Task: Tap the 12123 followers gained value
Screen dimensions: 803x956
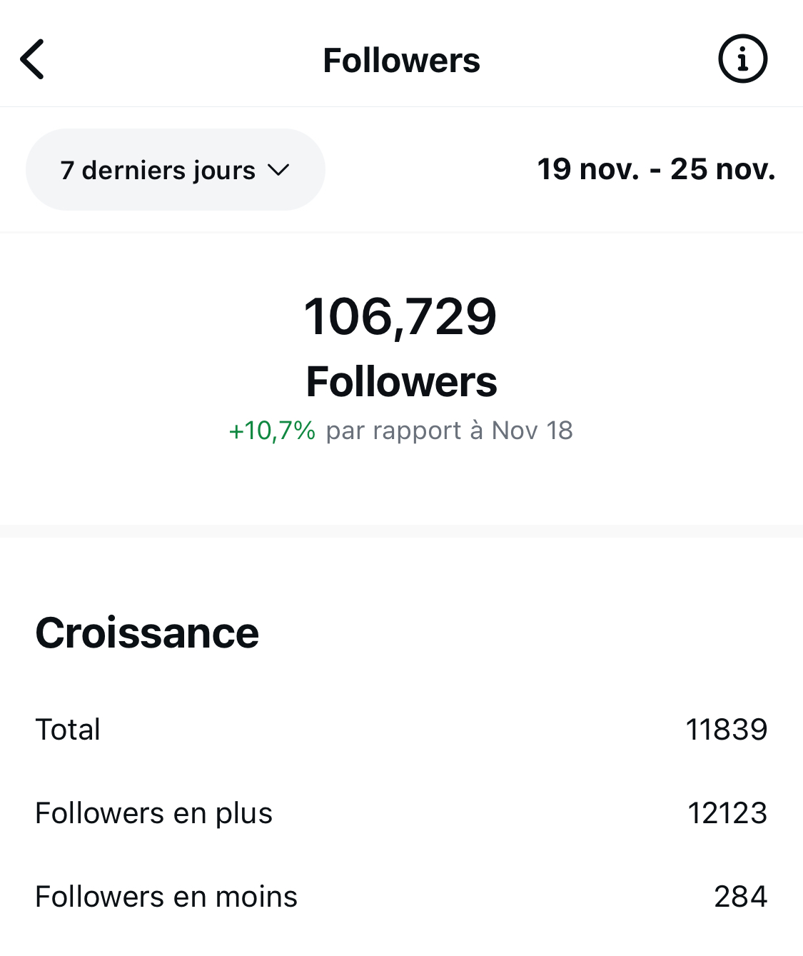Action: click(727, 813)
